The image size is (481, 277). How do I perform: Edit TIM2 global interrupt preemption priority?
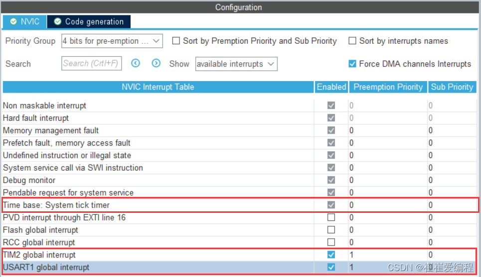(x=388, y=255)
